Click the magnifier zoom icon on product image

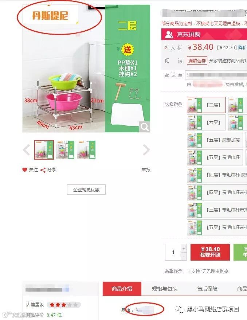tap(145, 127)
